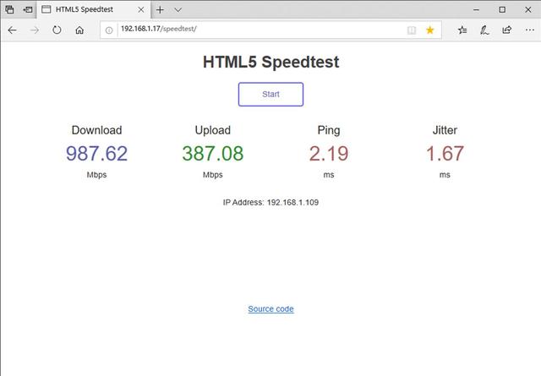Image resolution: width=541 pixels, height=376 pixels.
Task: Expand the tab previews chevron
Action: coord(178,9)
